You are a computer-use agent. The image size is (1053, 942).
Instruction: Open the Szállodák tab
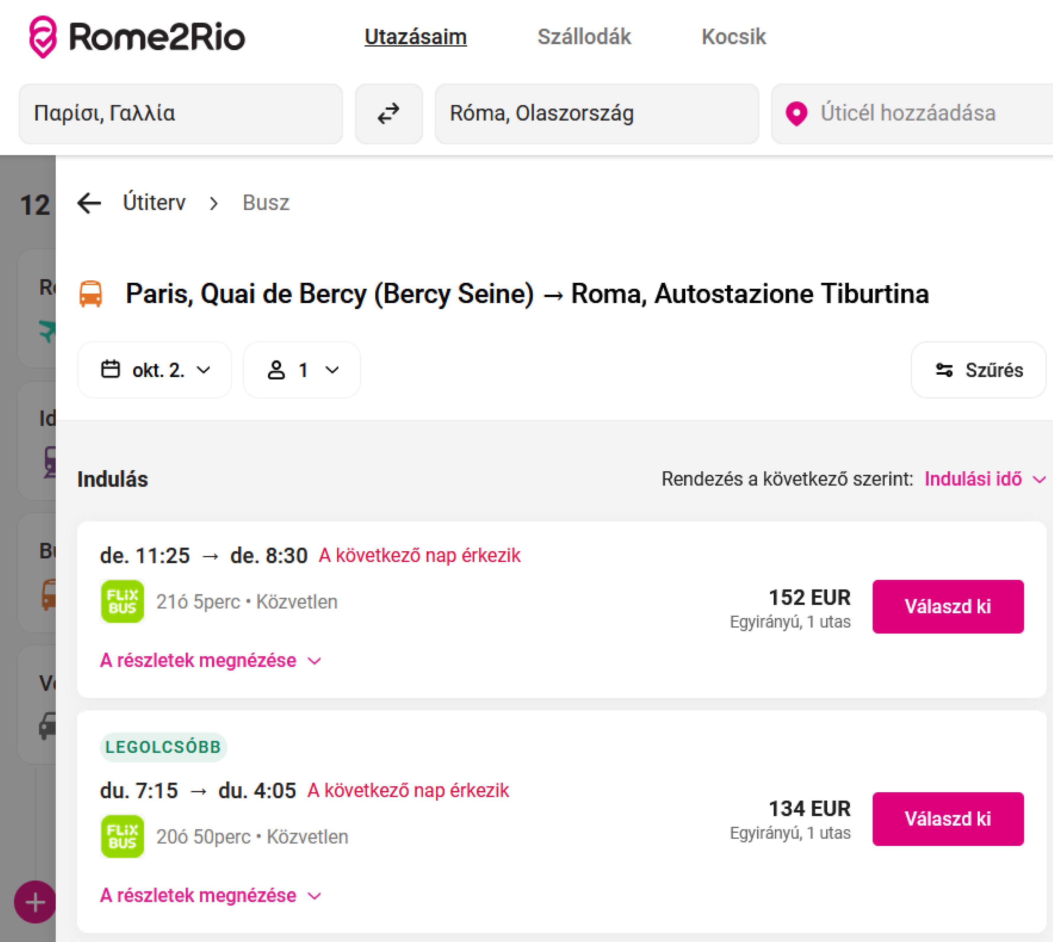[x=584, y=37]
